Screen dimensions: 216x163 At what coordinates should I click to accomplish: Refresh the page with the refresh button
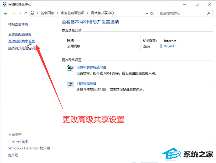tap(152, 13)
